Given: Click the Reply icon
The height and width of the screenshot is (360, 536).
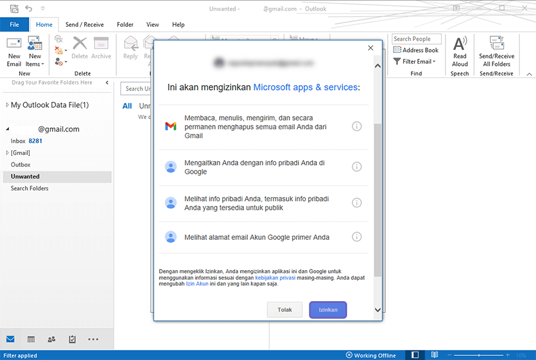Looking at the screenshot, I should click(130, 48).
